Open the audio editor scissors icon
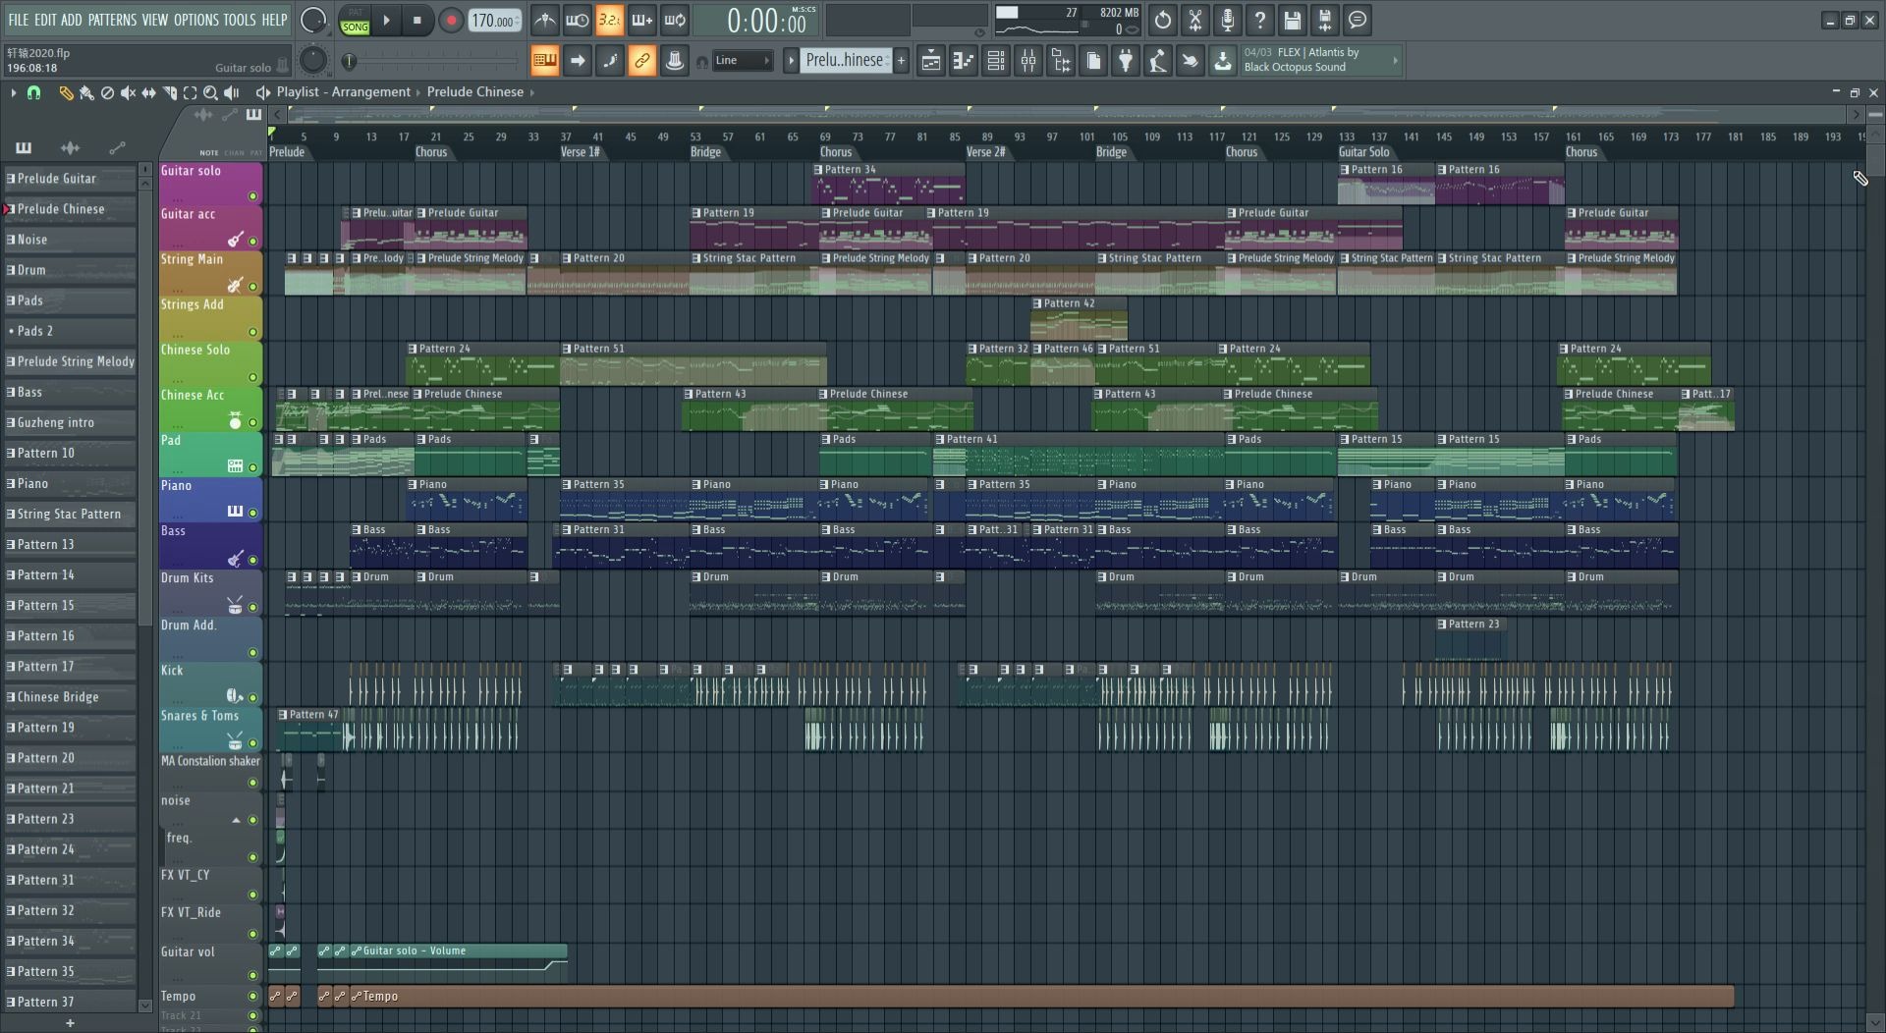Image resolution: width=1886 pixels, height=1033 pixels. [1194, 21]
